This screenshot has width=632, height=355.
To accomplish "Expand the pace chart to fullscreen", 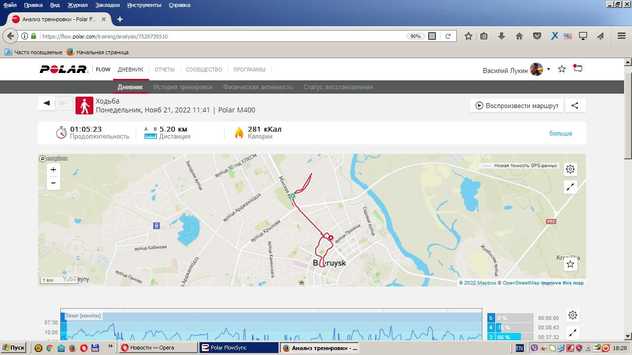I will (573, 333).
